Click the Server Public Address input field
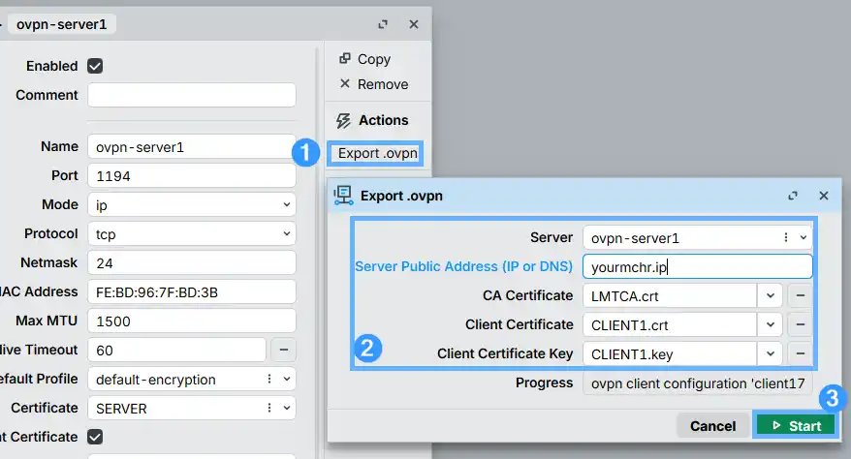The height and width of the screenshot is (459, 851). click(x=698, y=266)
